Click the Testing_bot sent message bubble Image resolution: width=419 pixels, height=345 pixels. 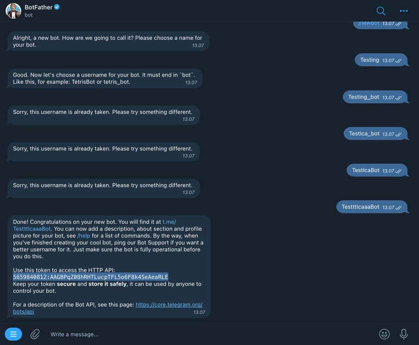tap(363, 97)
